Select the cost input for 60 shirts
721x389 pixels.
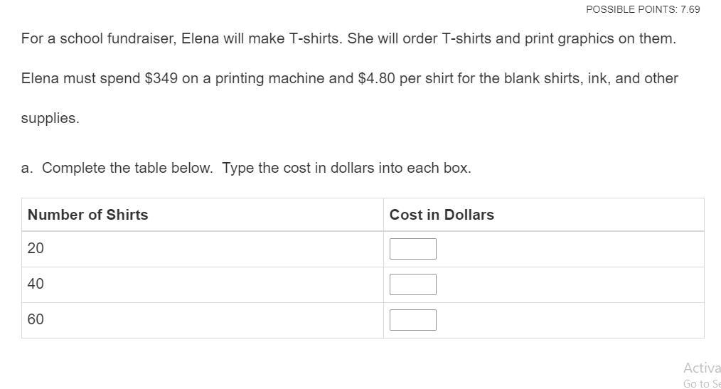[x=412, y=320]
